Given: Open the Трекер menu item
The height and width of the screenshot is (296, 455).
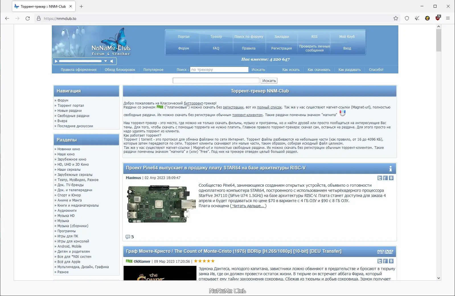Looking at the screenshot, I should pos(216,37).
